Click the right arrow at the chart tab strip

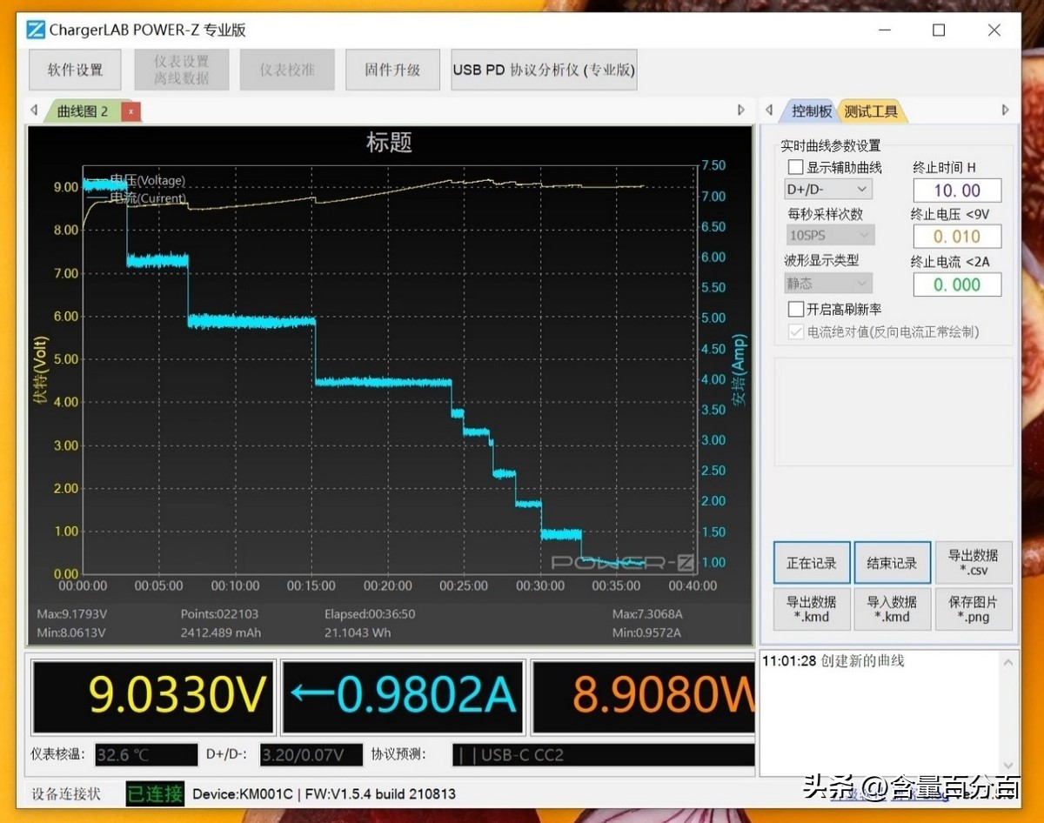(x=740, y=110)
